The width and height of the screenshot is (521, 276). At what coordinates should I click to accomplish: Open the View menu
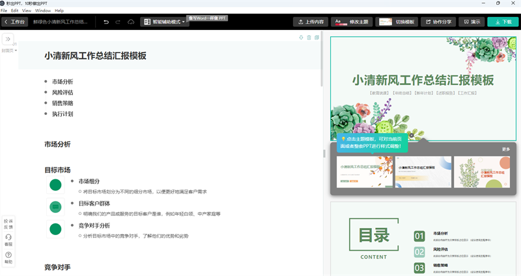point(26,11)
